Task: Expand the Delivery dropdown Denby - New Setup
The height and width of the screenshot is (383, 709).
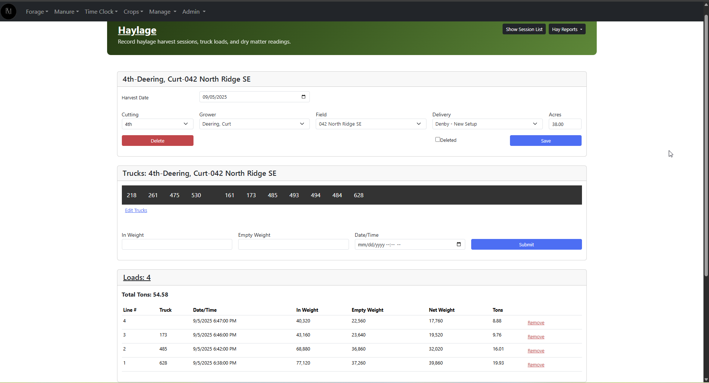Action: coord(487,124)
